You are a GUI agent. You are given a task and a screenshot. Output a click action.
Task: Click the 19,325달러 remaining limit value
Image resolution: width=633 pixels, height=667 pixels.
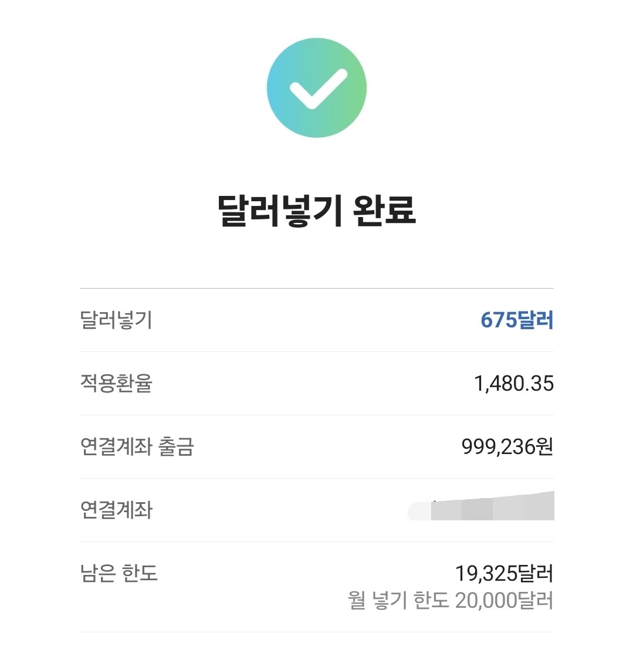coord(504,573)
